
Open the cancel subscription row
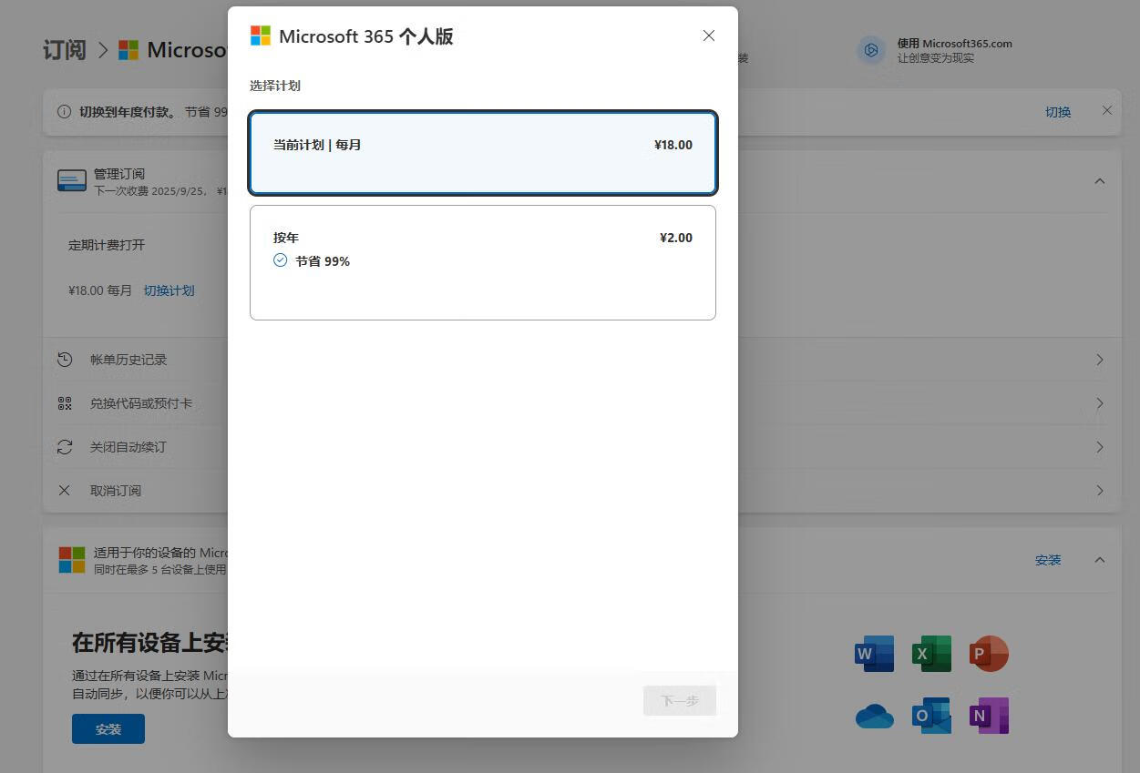pyautogui.click(x=1100, y=491)
